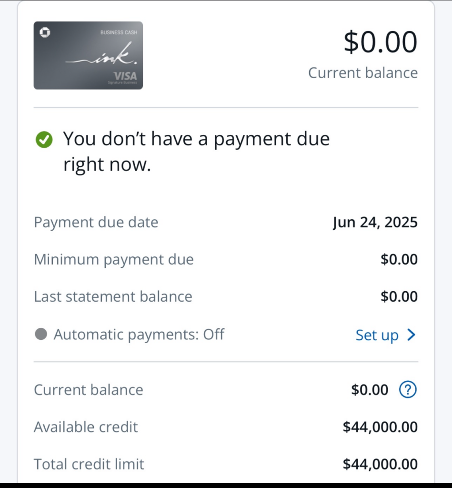Click the large $0.00 balance at top
Image resolution: width=452 pixels, height=488 pixels.
click(x=380, y=42)
